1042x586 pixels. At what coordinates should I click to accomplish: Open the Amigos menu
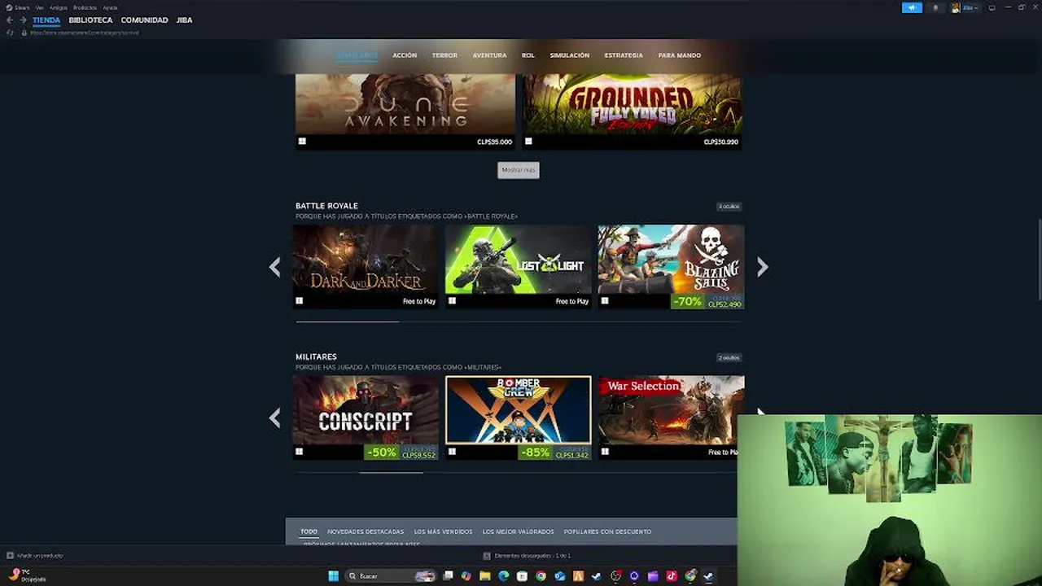[59, 7]
